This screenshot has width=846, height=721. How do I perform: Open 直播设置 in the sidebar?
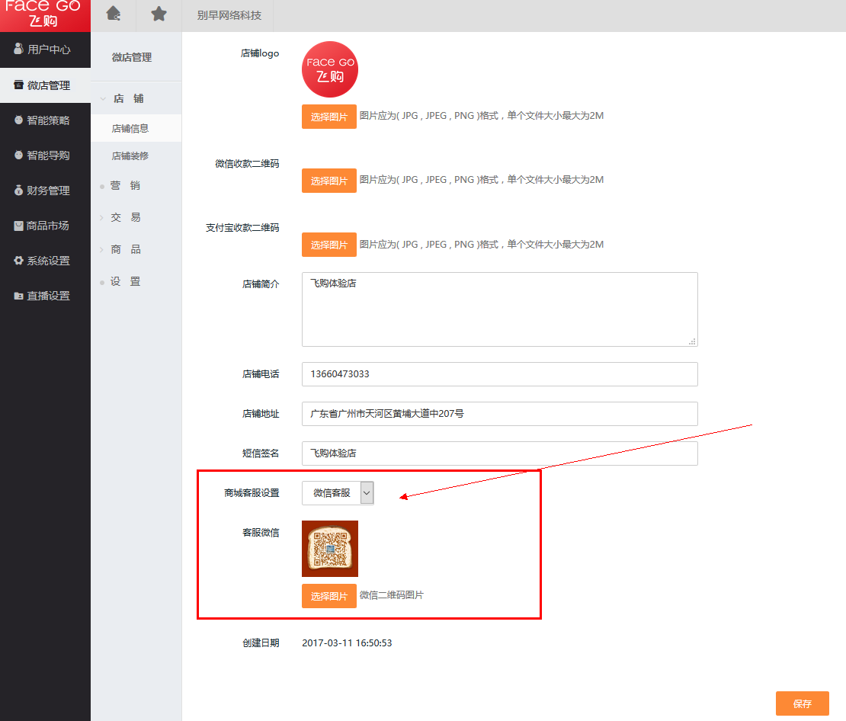pos(46,296)
